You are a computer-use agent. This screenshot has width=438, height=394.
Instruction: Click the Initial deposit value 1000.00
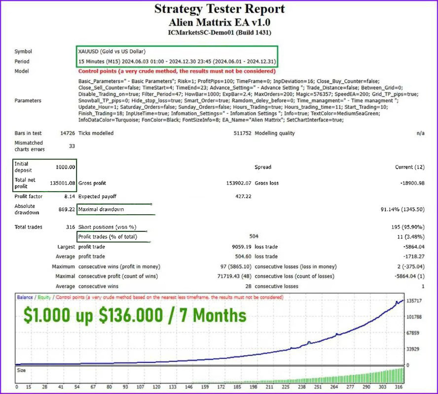pyautogui.click(x=66, y=167)
